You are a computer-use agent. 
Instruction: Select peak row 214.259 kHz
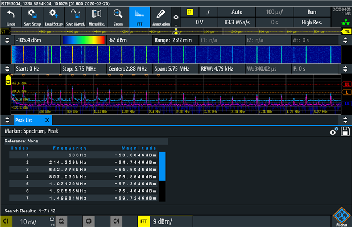[83, 162]
